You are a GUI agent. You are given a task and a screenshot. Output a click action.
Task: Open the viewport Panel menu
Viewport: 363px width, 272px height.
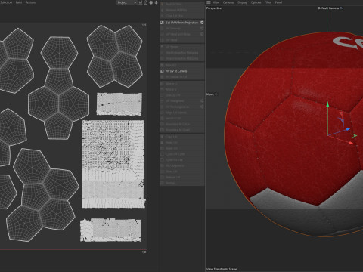[278, 2]
